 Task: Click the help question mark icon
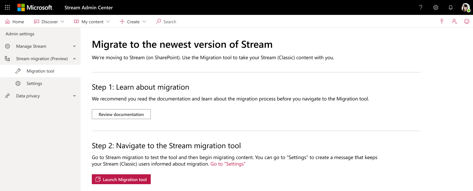click(x=421, y=7)
